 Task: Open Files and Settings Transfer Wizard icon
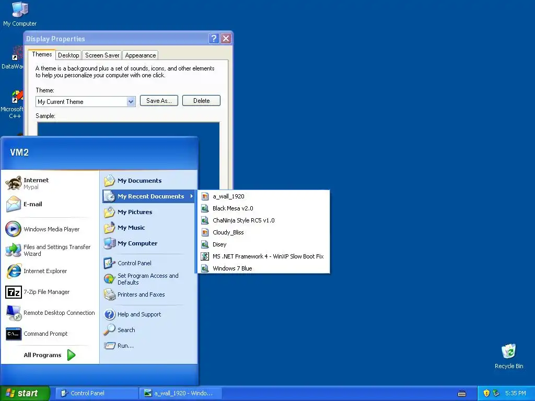point(13,250)
